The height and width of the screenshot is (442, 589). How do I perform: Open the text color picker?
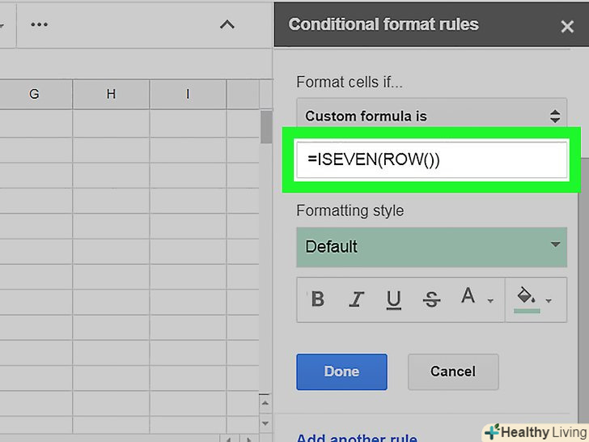[472, 299]
